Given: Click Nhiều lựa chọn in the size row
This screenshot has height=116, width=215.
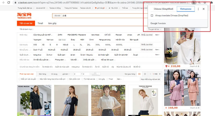Looking at the screenshot, I should click(x=147, y=45).
